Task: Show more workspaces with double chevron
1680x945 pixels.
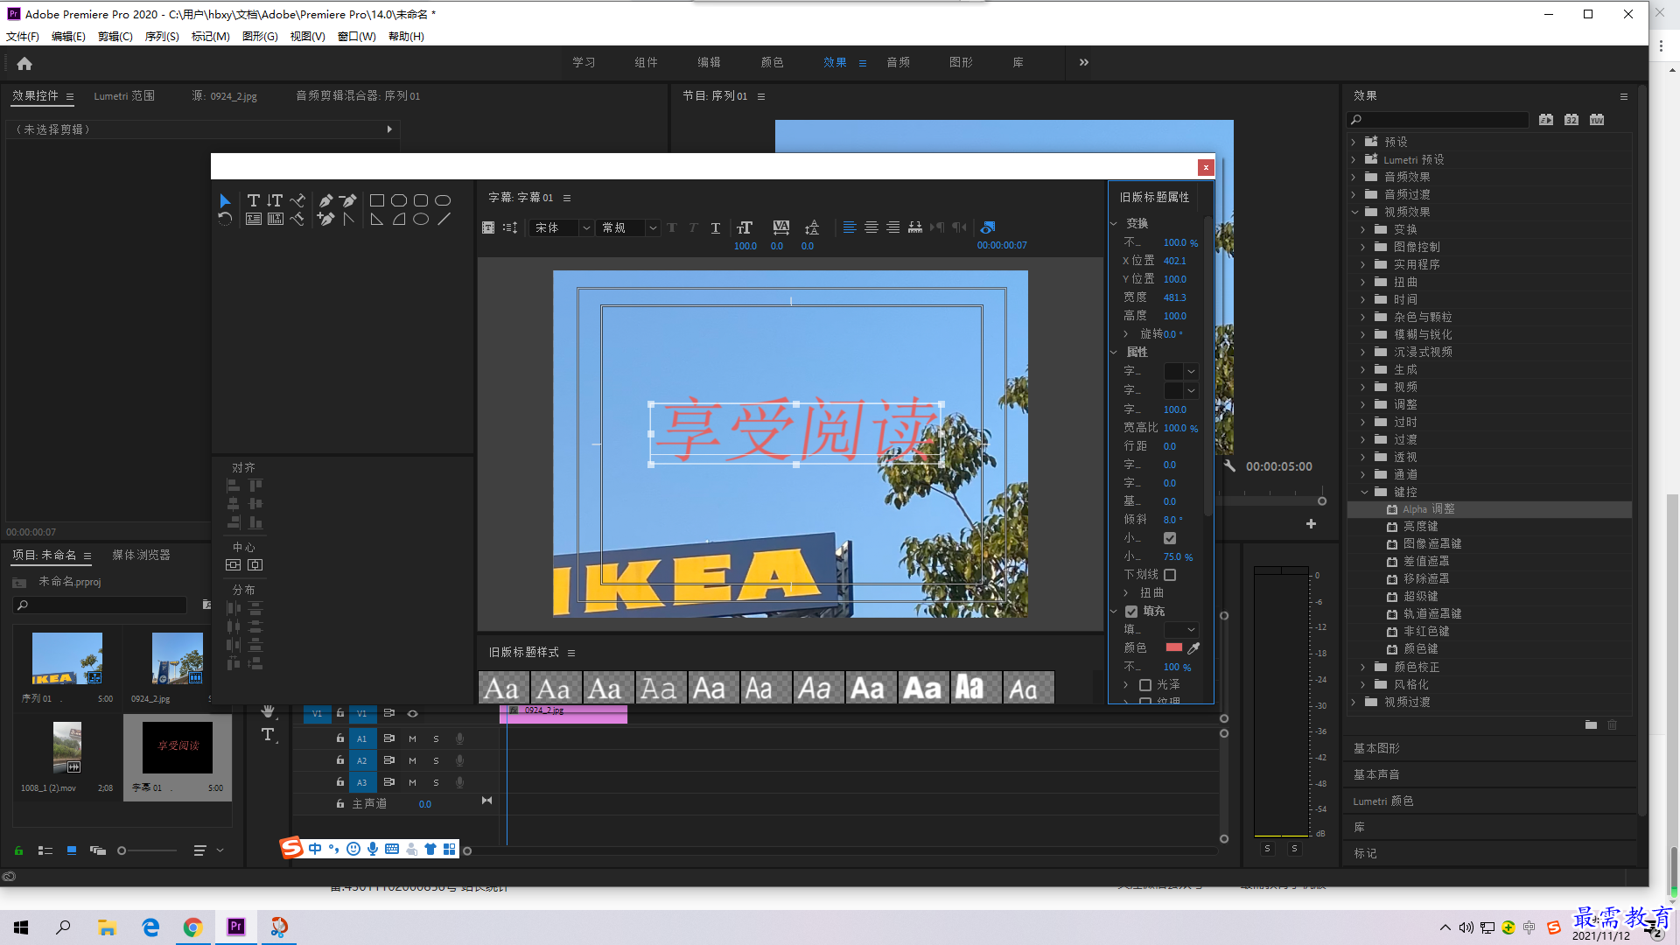Action: [x=1084, y=62]
